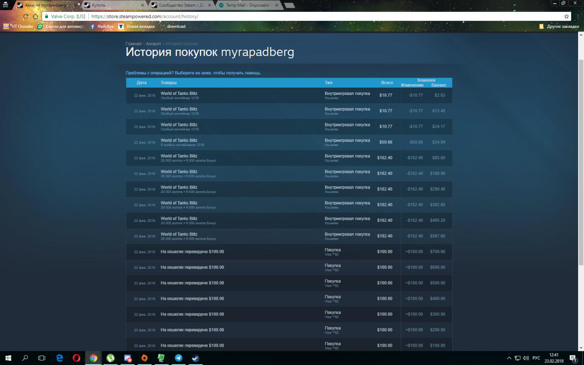Open the Новая вкладка bookmark

136,26
